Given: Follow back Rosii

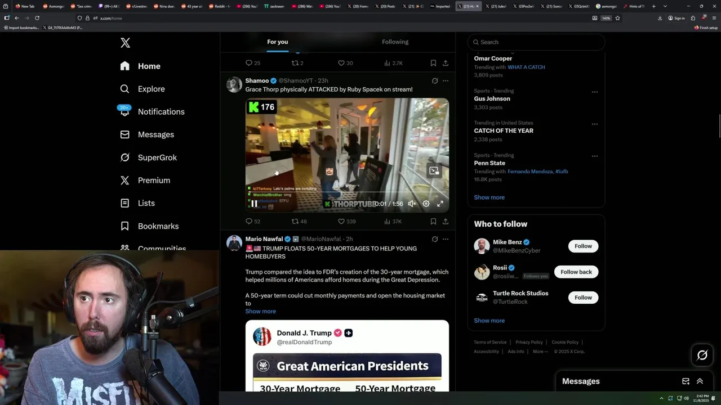Looking at the screenshot, I should [576, 272].
